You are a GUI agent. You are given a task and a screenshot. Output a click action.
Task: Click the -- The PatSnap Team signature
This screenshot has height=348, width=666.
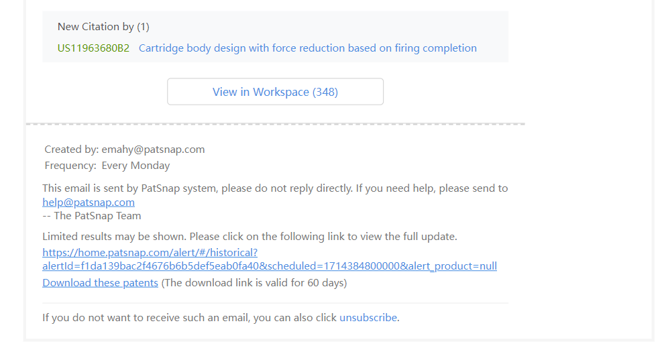click(92, 216)
